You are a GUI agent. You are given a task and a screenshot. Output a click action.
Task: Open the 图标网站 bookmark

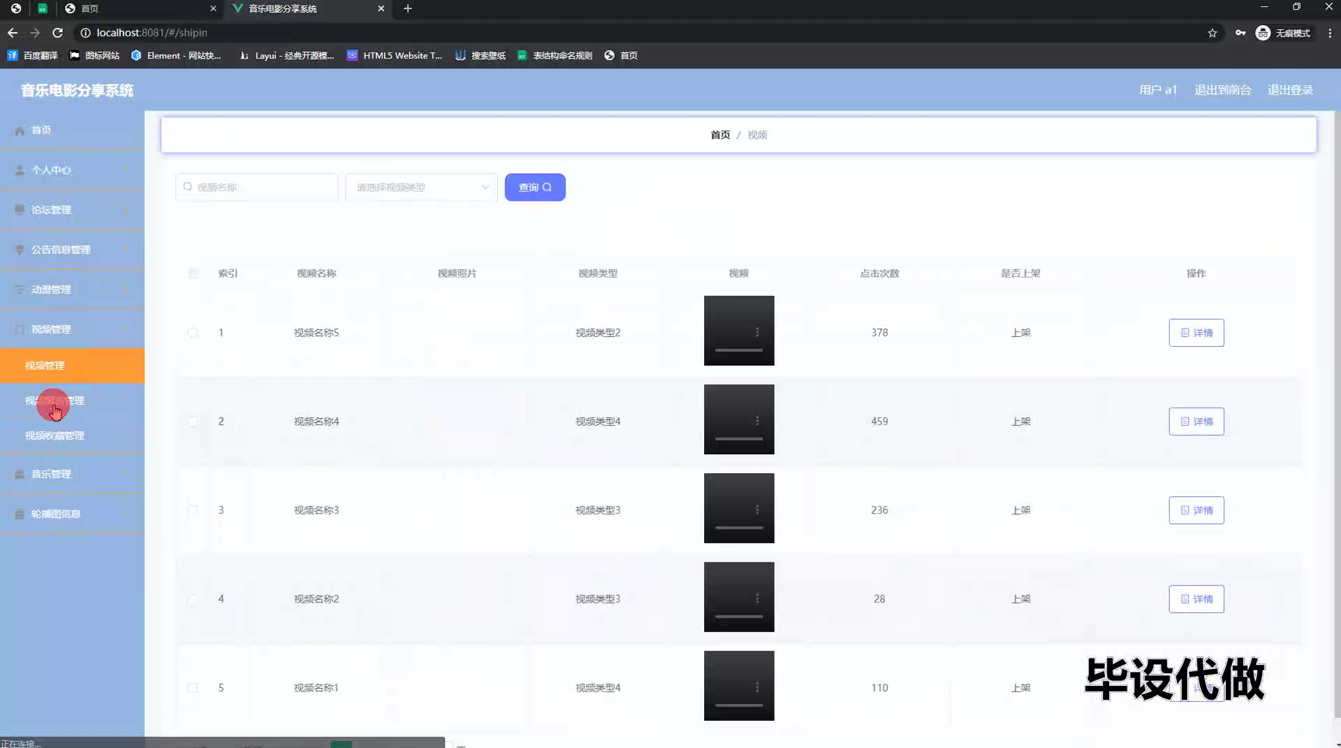[x=94, y=55]
